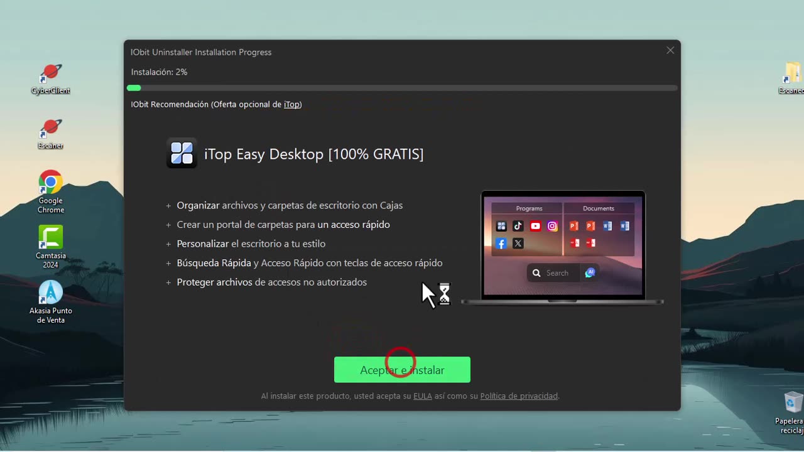Click the 'IObit Uninstaller Installation Progress' title
The image size is (804, 452).
pos(201,52)
